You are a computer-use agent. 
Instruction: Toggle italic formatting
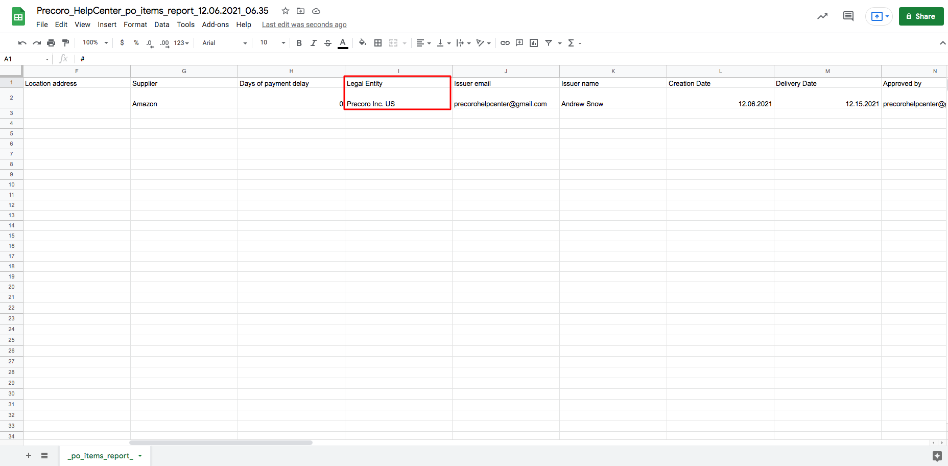pyautogui.click(x=314, y=43)
